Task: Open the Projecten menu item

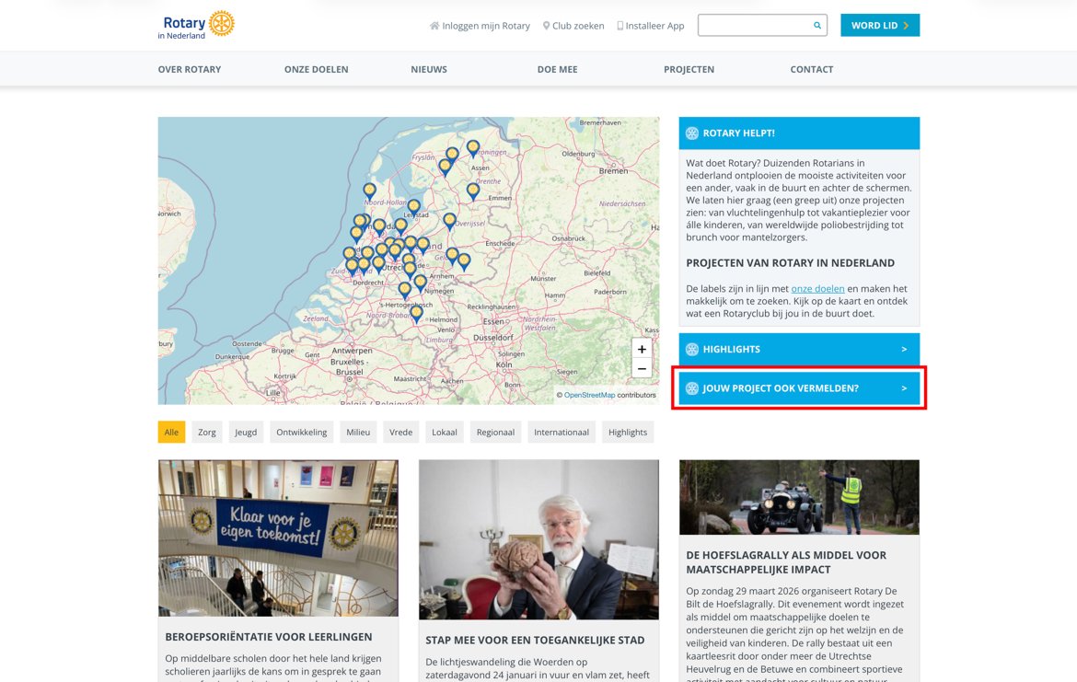Action: click(x=689, y=69)
